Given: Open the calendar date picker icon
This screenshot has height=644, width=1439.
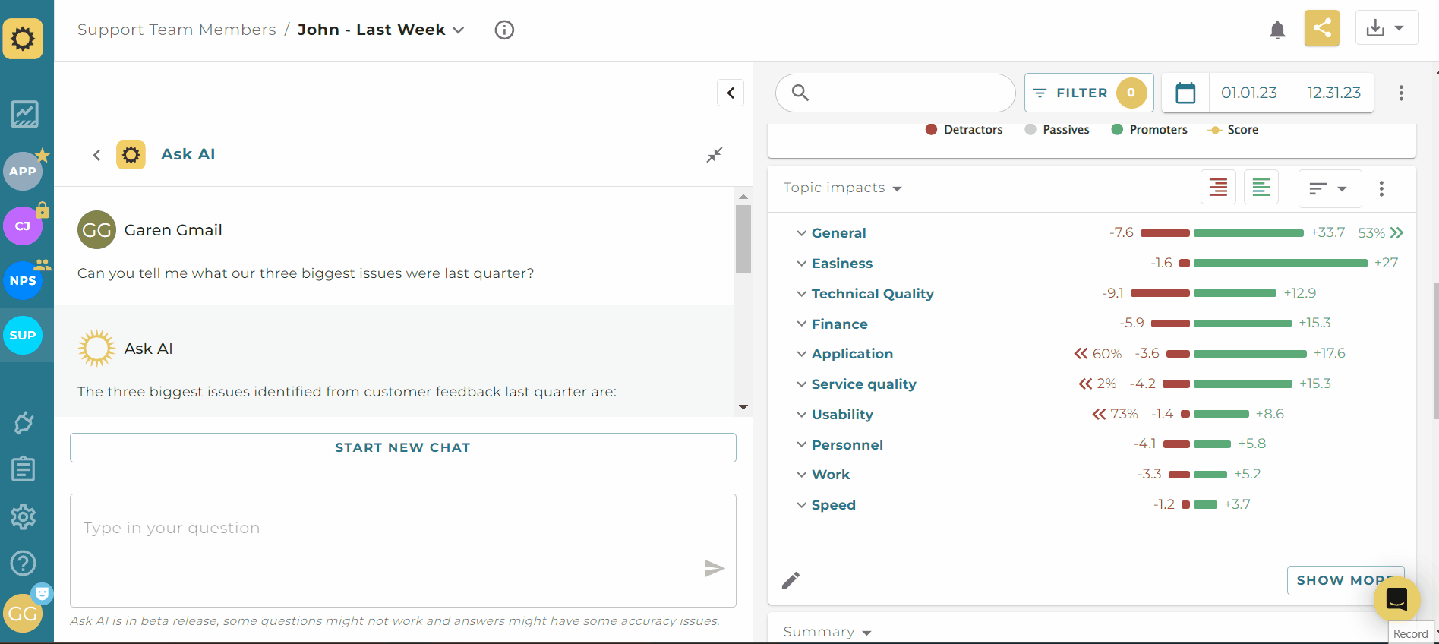Looking at the screenshot, I should click(x=1185, y=93).
